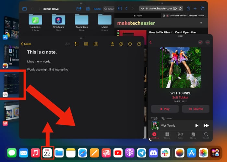Toggle Safari sidebar

coord(120,8)
